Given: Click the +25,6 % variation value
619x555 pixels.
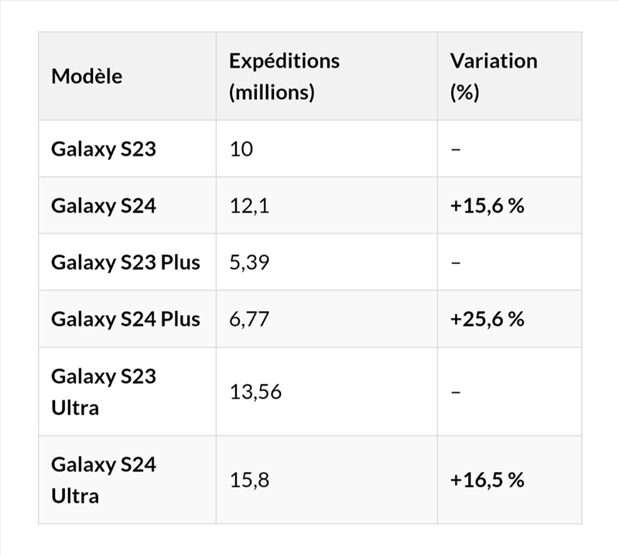Looking at the screenshot, I should coord(487,319).
